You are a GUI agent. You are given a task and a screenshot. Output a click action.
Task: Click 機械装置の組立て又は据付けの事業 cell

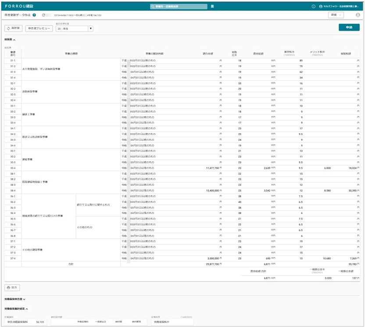pyautogui.click(x=49, y=216)
